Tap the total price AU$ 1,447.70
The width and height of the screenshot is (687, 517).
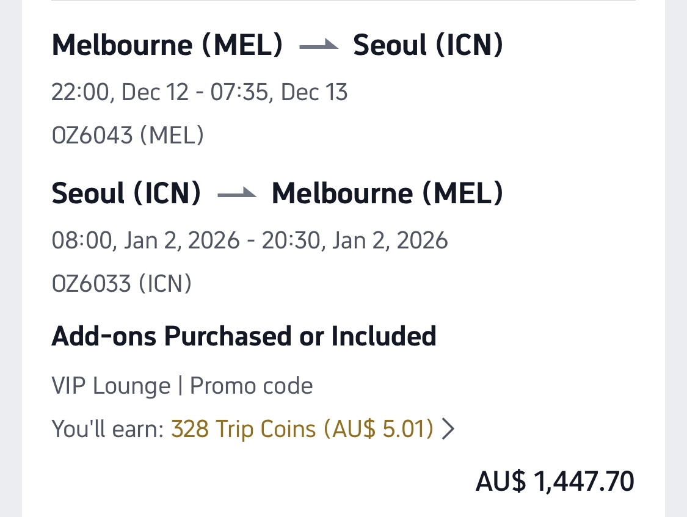(x=555, y=482)
